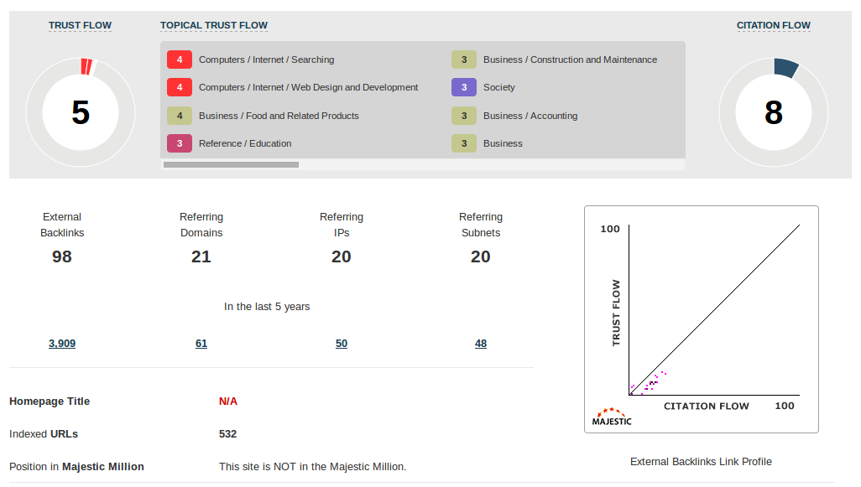
Task: Click the Topical Trust Flow heading
Action: tap(214, 25)
